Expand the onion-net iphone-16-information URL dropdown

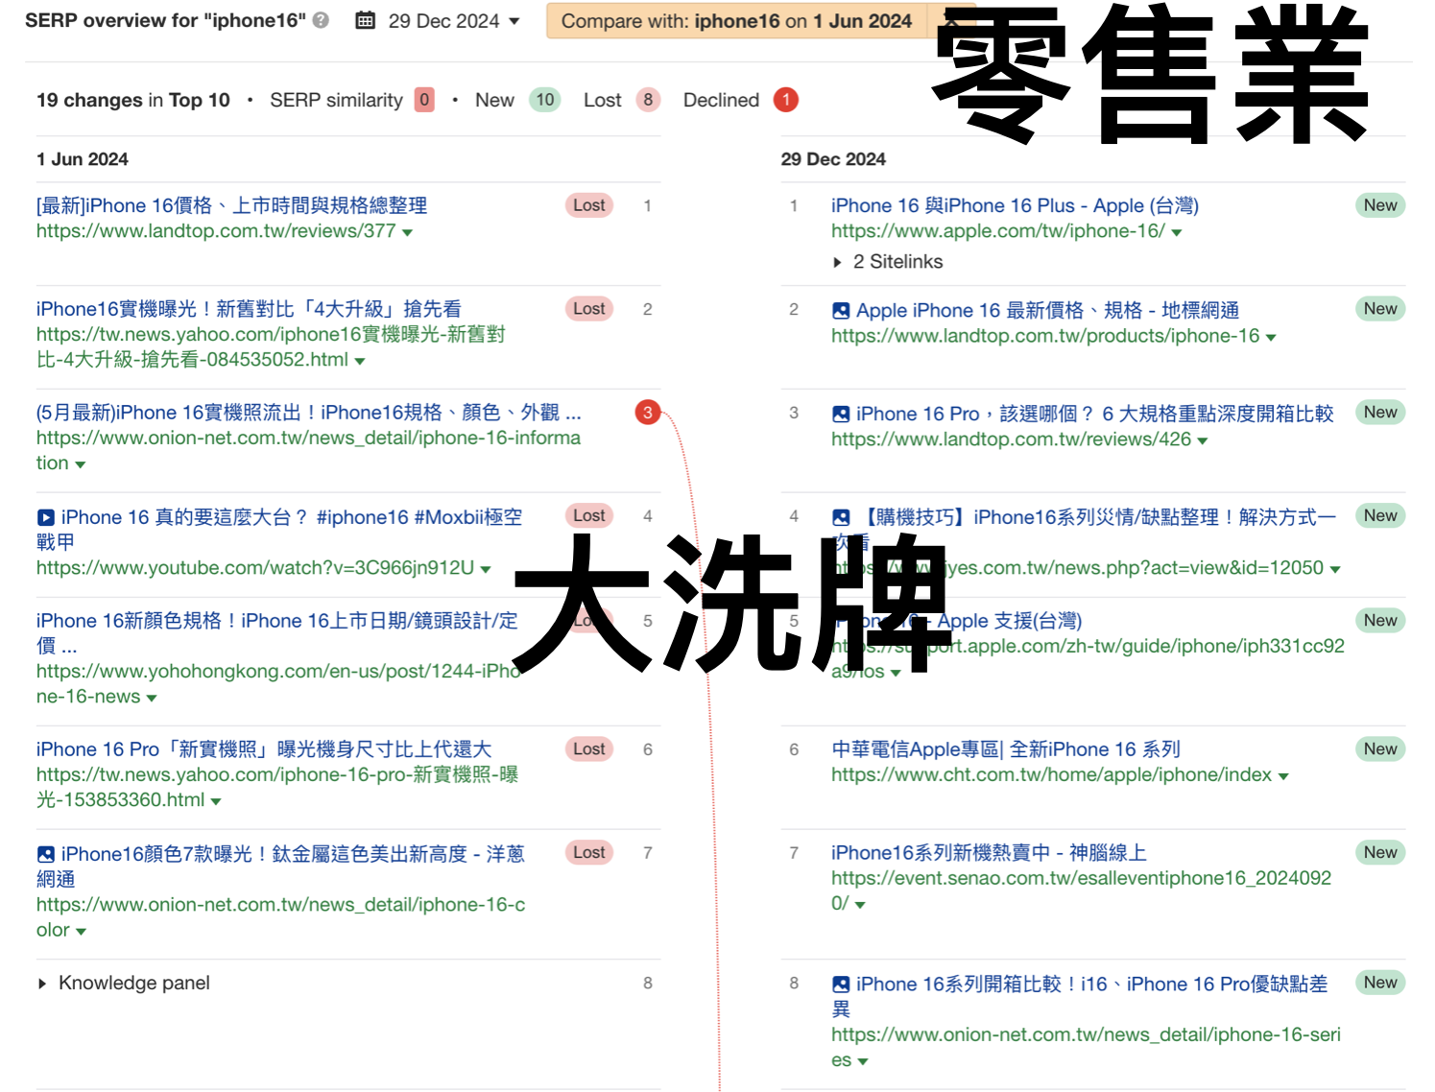(x=81, y=464)
